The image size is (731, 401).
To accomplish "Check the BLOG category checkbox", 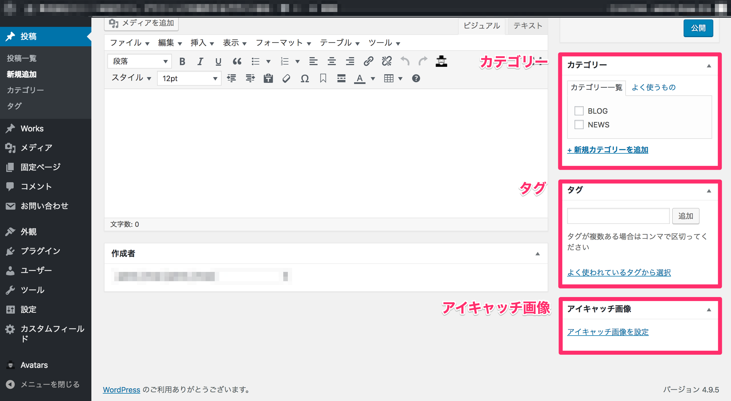I will coord(579,111).
